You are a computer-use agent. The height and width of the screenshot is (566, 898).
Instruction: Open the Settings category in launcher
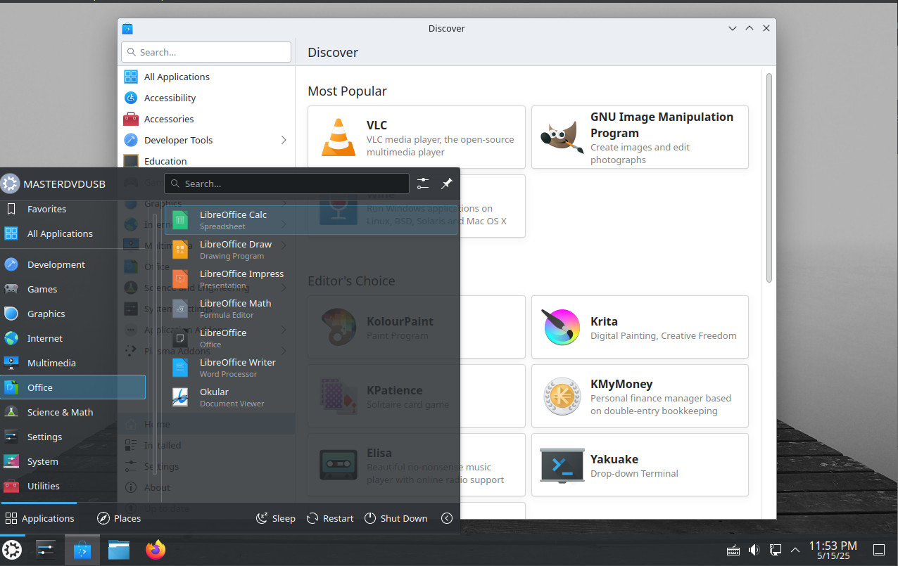tap(73, 437)
